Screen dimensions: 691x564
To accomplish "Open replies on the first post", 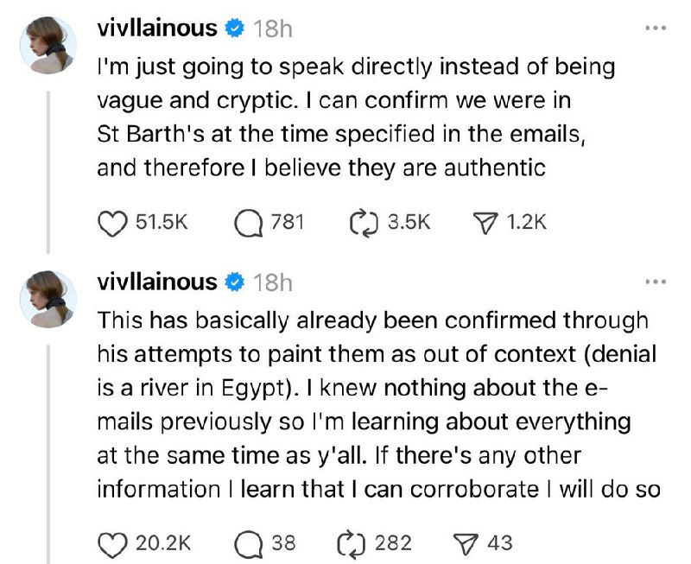I will [x=250, y=222].
